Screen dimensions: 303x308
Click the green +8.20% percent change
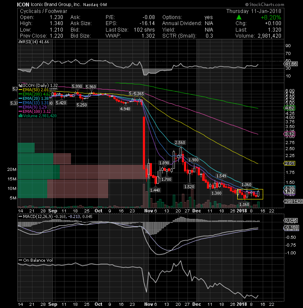[271, 17]
